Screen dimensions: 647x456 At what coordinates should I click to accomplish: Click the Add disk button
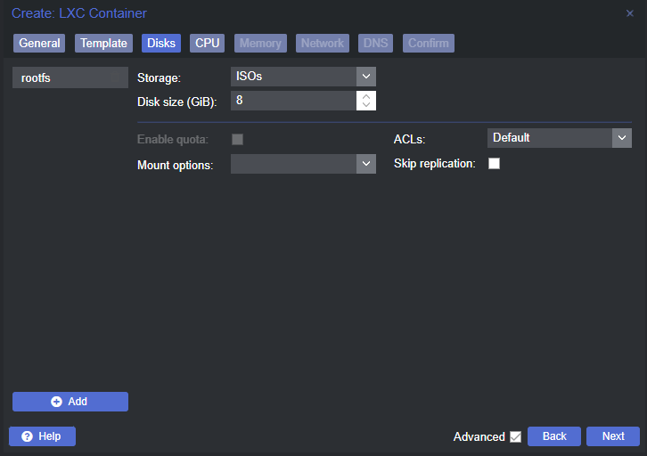(70, 402)
